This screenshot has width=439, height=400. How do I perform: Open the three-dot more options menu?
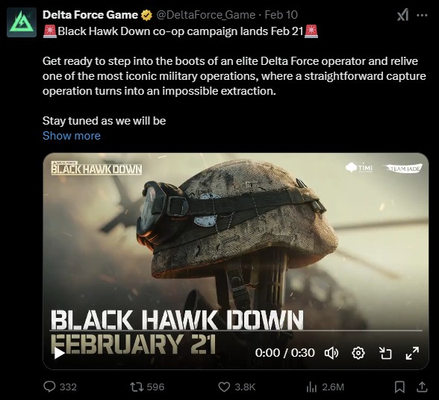click(422, 15)
